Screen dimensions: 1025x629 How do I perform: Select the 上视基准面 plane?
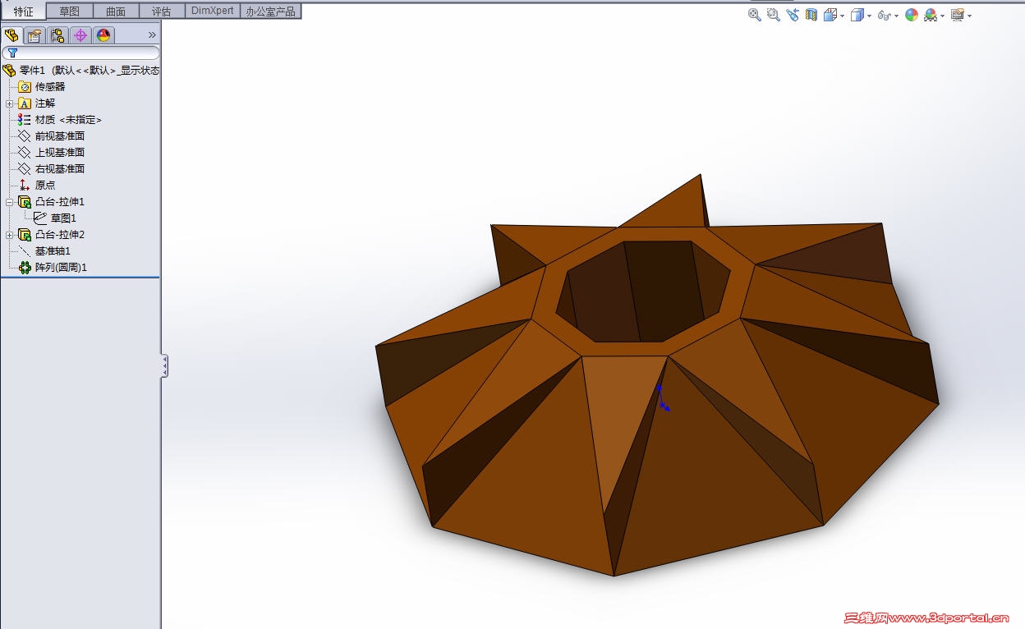[x=59, y=153]
